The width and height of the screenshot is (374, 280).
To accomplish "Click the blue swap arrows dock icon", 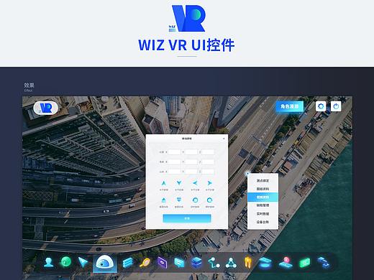I will point(324,263).
